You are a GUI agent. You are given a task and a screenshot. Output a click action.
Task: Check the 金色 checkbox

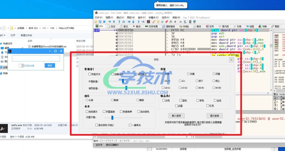[215, 100]
